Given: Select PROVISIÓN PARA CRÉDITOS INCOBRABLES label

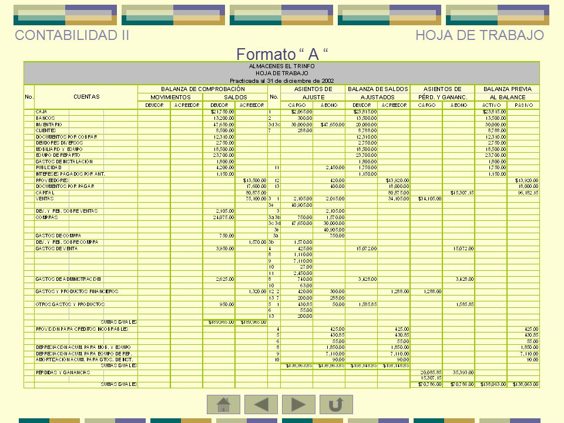Looking at the screenshot, I should point(82,329).
